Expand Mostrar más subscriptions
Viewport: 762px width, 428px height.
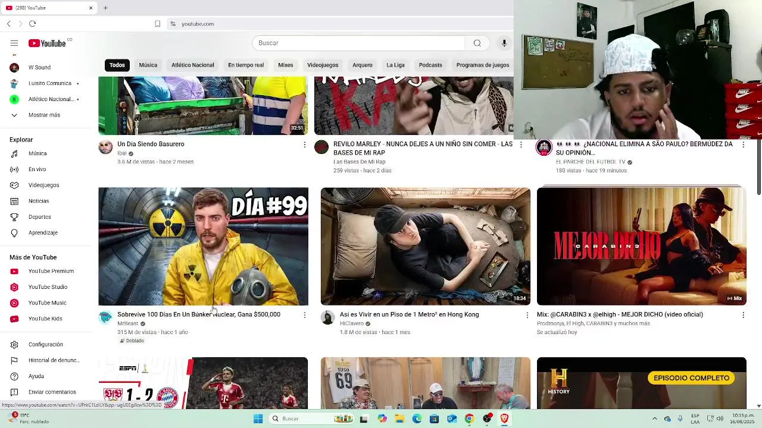click(x=45, y=115)
